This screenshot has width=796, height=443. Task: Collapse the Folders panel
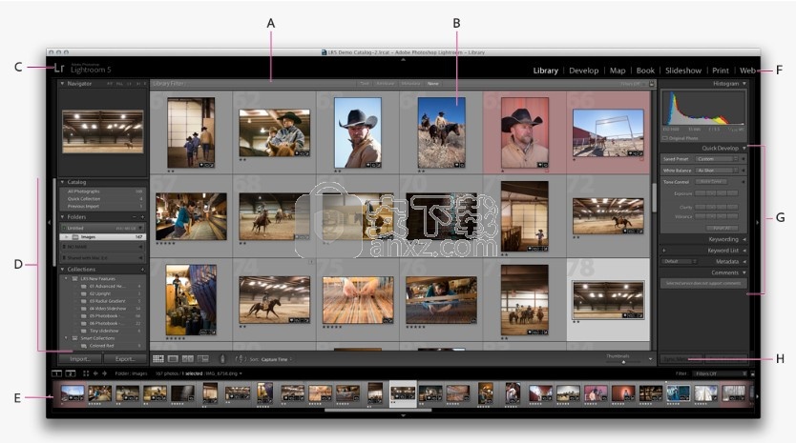tap(62, 217)
